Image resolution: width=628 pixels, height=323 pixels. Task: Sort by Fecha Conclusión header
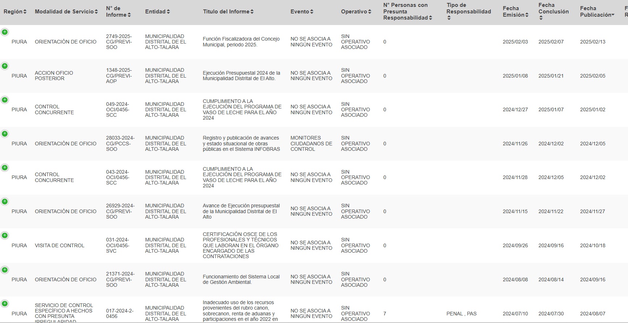click(x=553, y=12)
